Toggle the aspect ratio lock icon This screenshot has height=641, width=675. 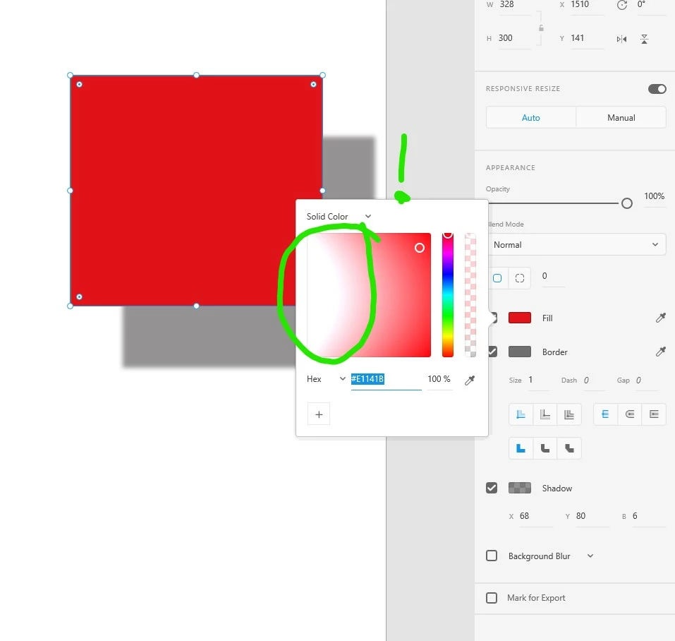pyautogui.click(x=541, y=28)
